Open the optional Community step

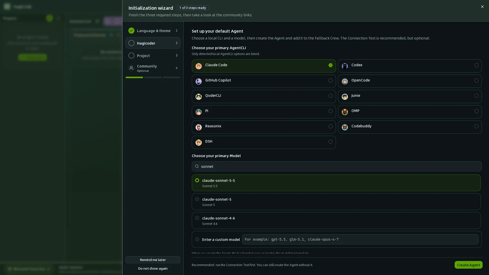point(153,68)
